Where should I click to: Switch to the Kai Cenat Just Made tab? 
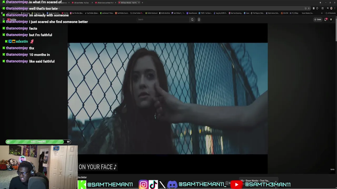point(105,3)
